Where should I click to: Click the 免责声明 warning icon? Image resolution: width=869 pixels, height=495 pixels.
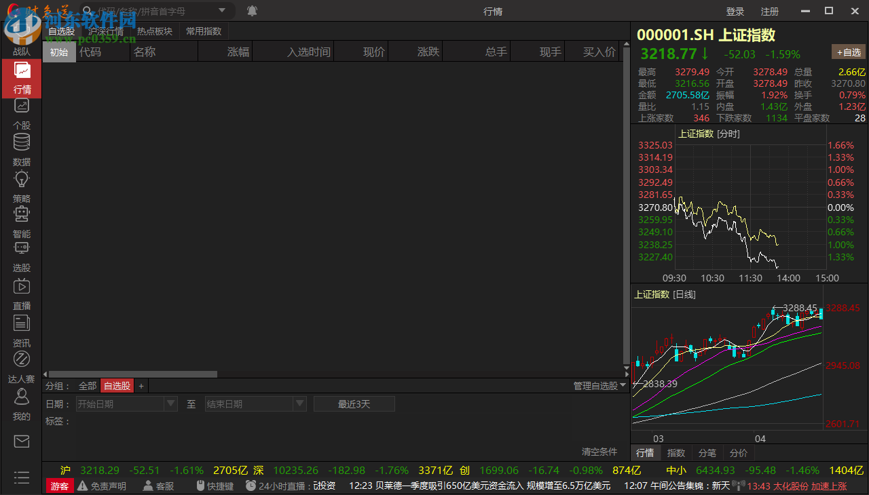(x=83, y=486)
